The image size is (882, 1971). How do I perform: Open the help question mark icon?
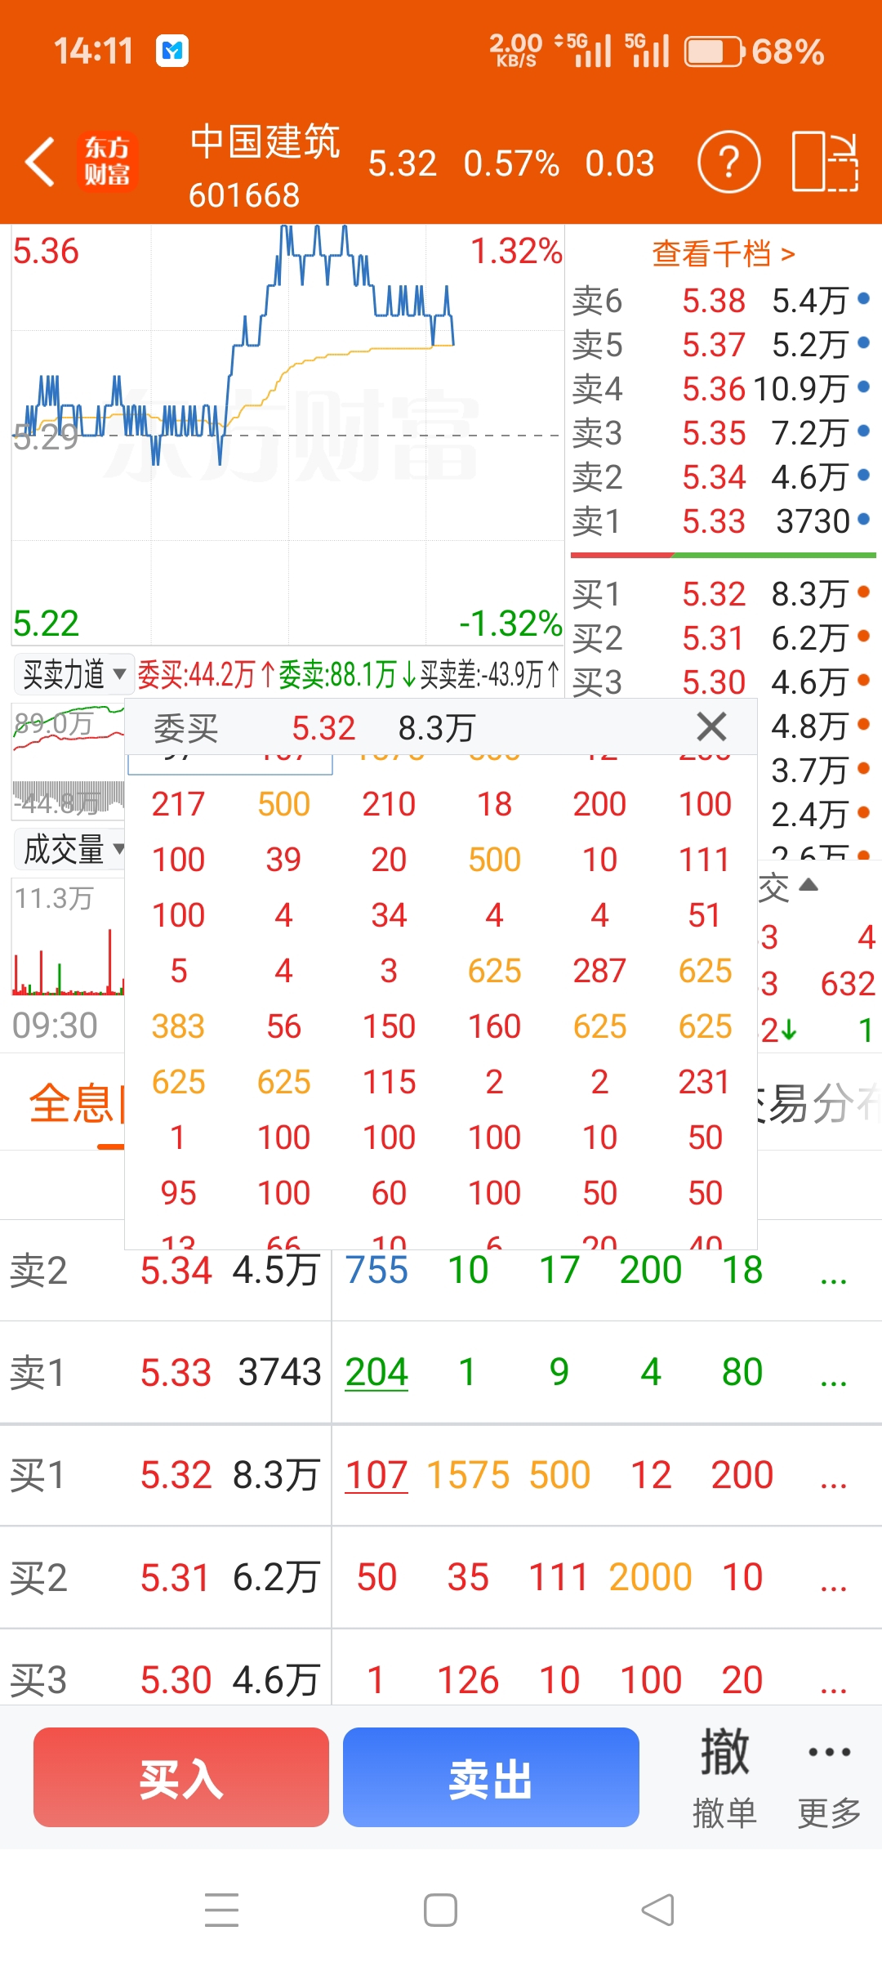point(728,162)
